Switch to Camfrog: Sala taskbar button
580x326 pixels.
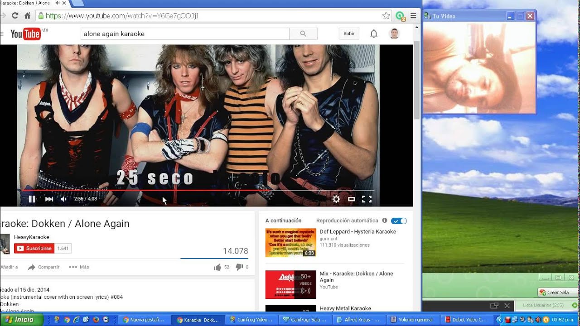[x=305, y=320]
